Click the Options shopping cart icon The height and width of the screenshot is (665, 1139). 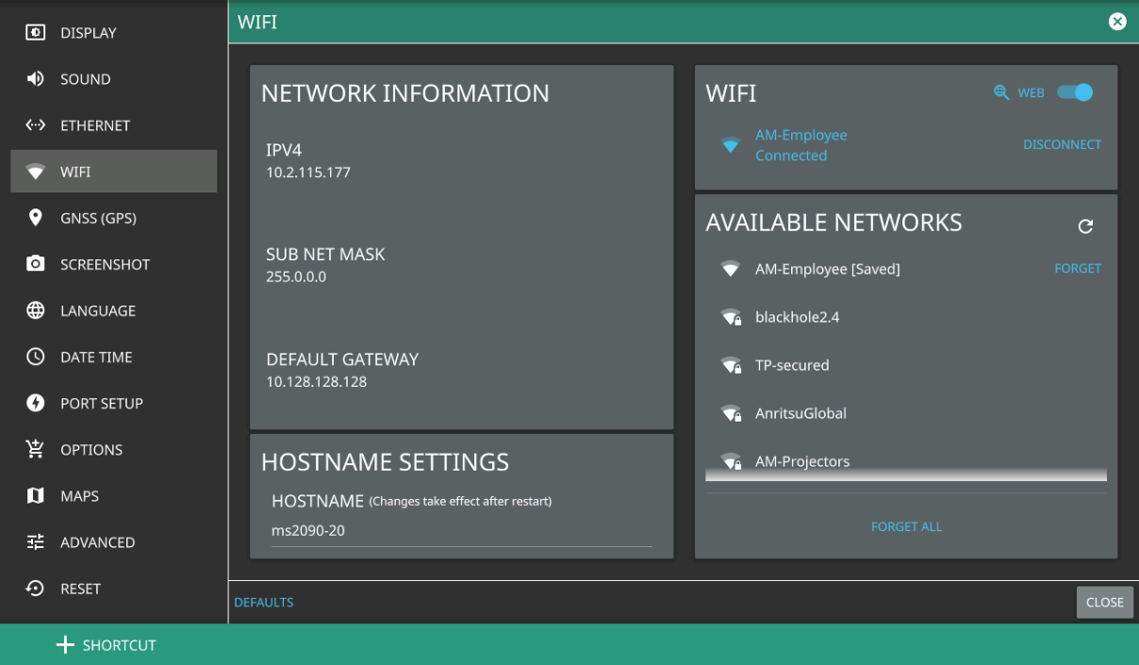click(36, 449)
